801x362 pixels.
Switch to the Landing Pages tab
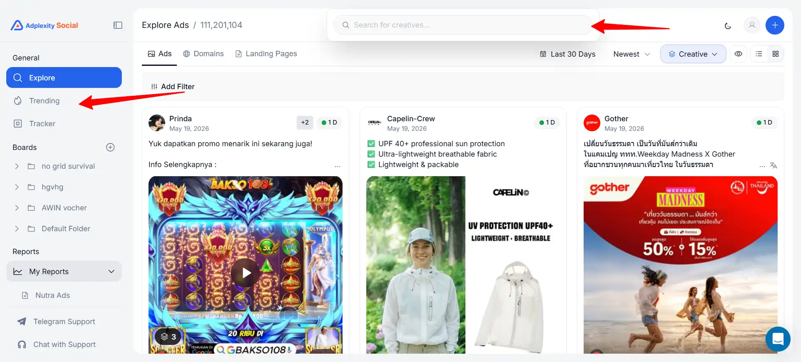coord(266,54)
